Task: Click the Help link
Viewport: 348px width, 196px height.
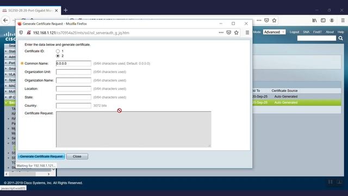Action: coord(341,32)
